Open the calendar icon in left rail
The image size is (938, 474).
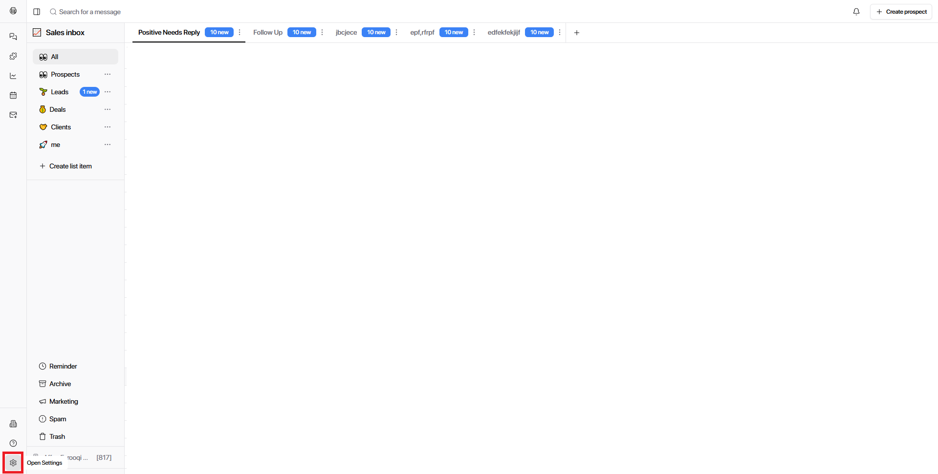[13, 95]
